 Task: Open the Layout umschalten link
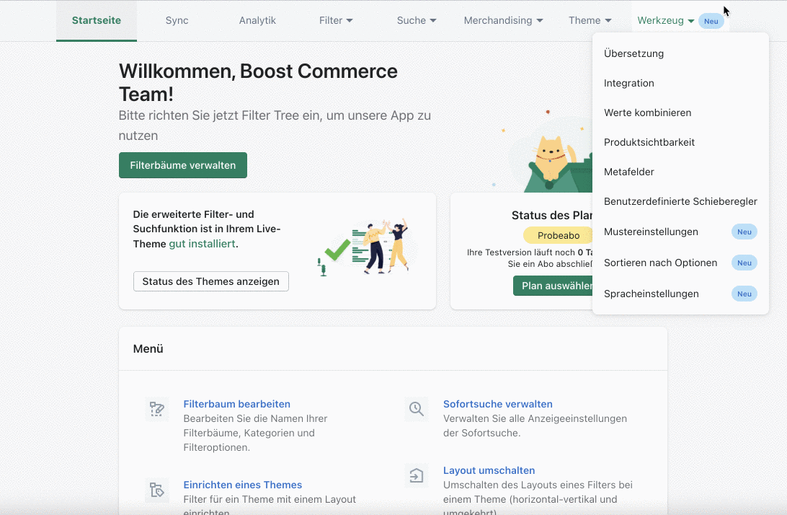(489, 470)
